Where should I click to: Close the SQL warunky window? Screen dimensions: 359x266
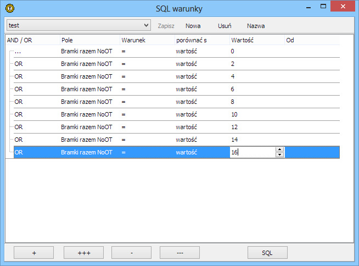point(343,7)
